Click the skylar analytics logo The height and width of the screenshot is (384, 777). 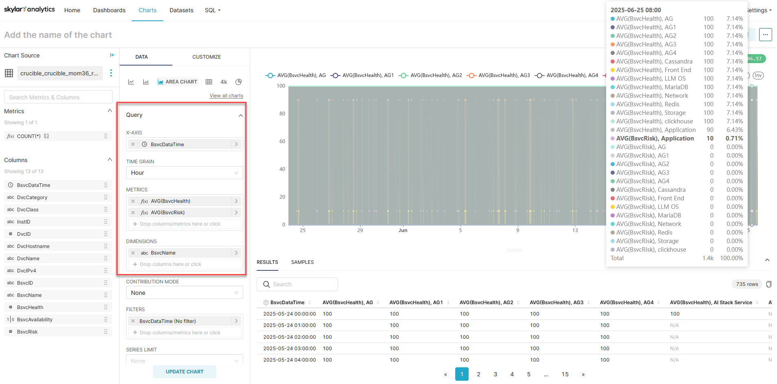(29, 9)
